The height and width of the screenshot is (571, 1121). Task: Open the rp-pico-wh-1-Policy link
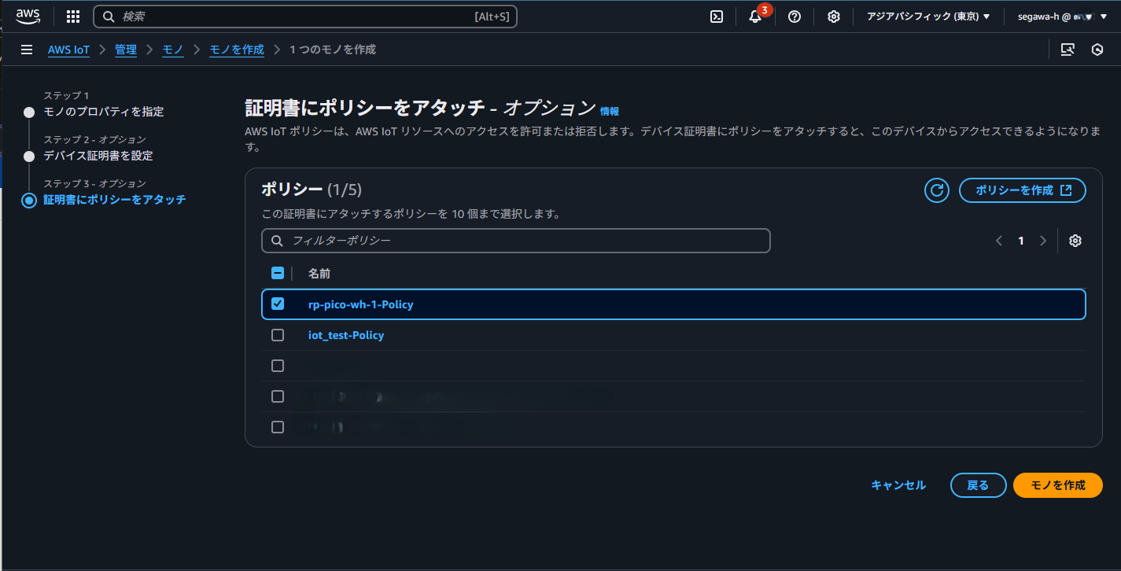click(360, 304)
